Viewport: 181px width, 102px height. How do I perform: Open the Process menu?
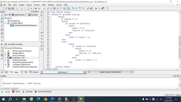point(37,5)
